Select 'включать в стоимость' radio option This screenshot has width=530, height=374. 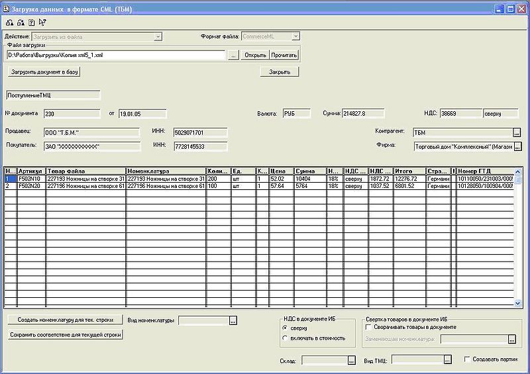coord(285,338)
